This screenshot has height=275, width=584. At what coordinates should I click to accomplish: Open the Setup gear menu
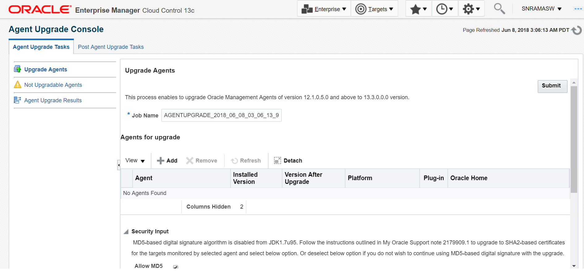click(471, 9)
